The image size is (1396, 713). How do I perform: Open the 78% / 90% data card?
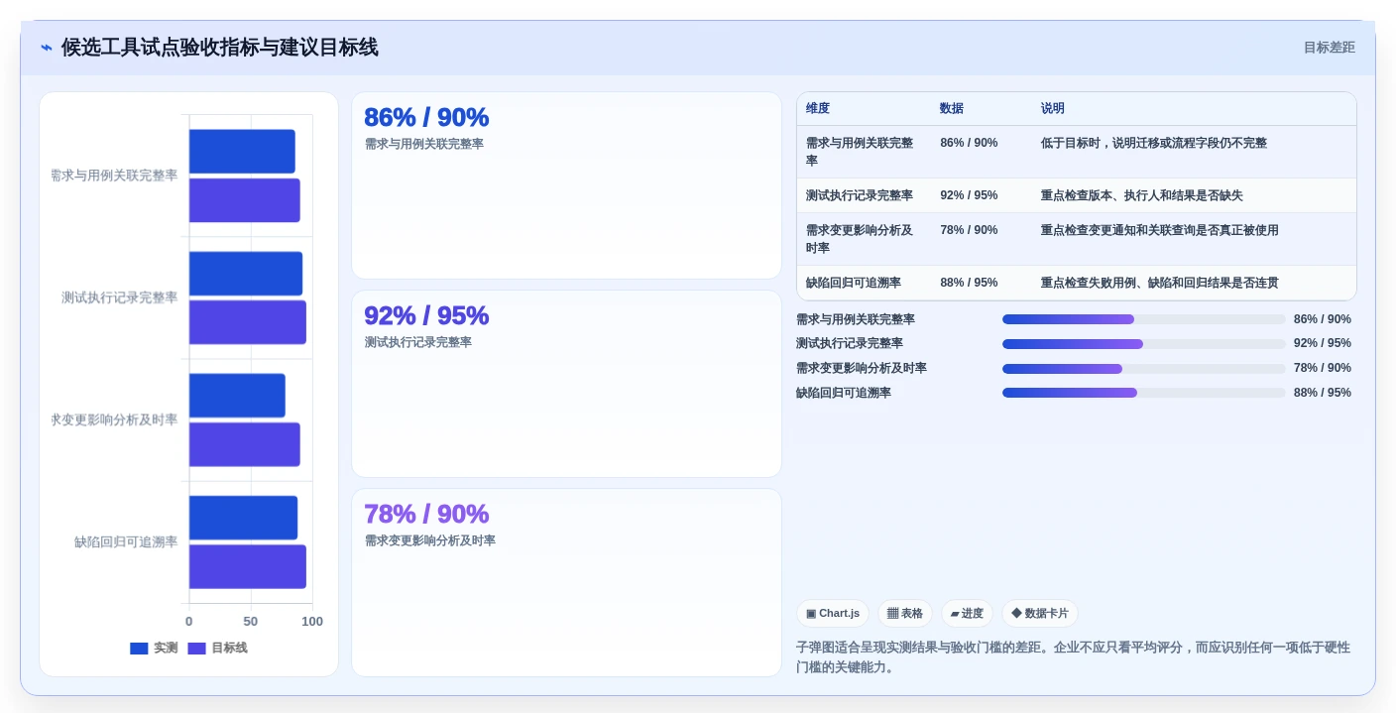566,582
